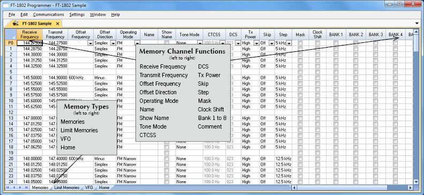Click the Clock Shift column header
The width and height of the screenshot is (424, 195).
[317, 34]
